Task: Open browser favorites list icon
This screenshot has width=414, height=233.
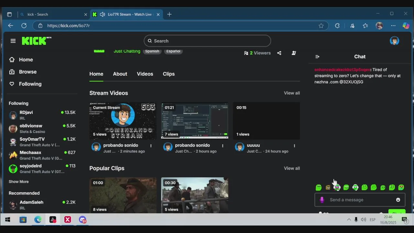Action: (x=365, y=26)
